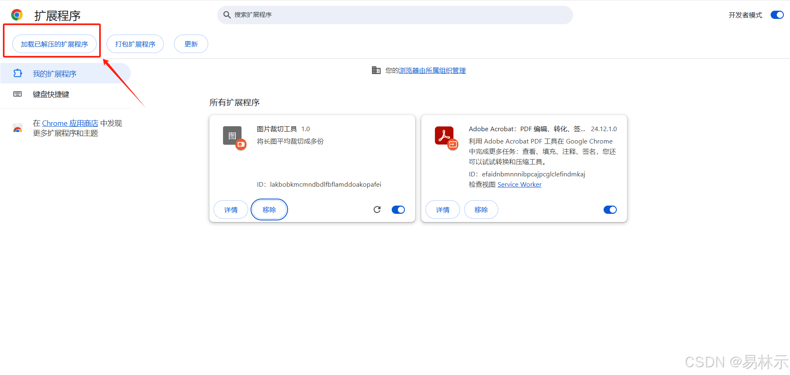The width and height of the screenshot is (790, 375).
Task: Click the Chrome Web Store rainbow icon
Action: pos(18,128)
